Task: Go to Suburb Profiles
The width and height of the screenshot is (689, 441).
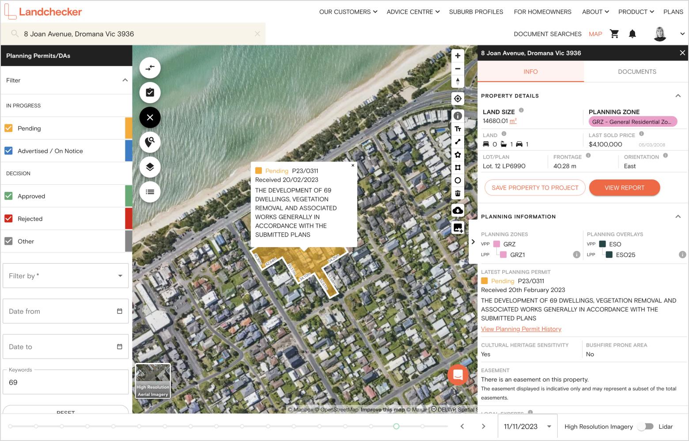Action: 476,12
